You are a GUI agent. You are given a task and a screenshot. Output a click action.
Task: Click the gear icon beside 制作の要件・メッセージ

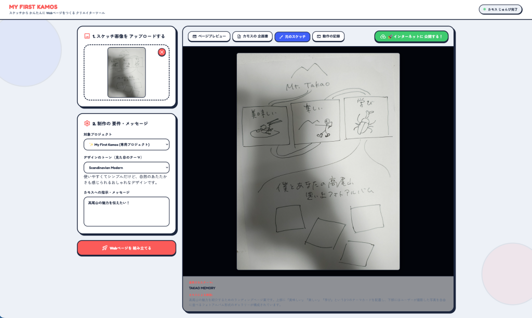pos(87,123)
